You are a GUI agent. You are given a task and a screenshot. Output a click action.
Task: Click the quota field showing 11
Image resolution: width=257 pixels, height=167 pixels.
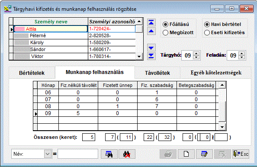pos(126,137)
